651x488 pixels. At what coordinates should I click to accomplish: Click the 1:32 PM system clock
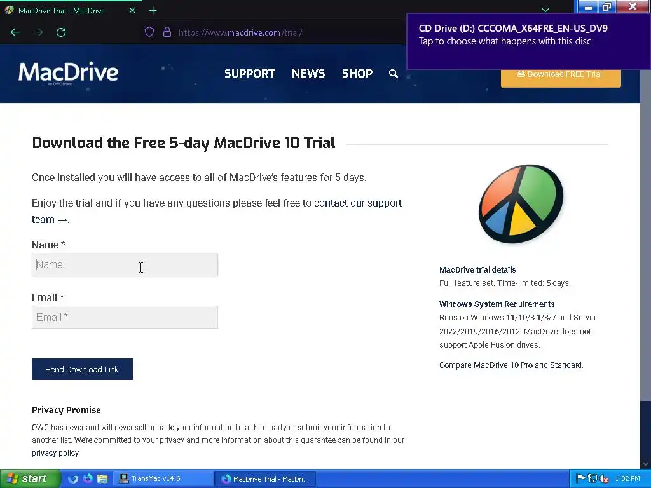tap(627, 479)
